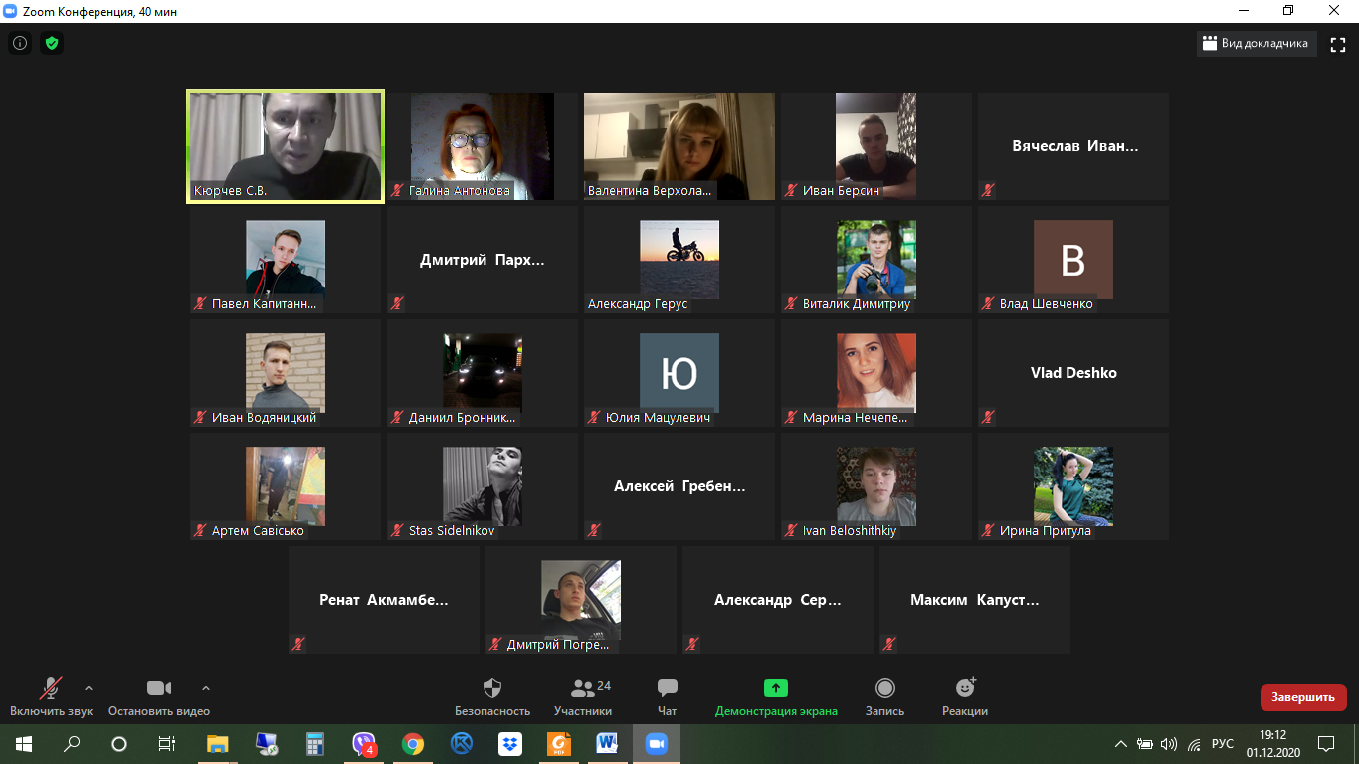Open the Чат chat panel
Screen dimensions: 1359x764
tap(668, 697)
